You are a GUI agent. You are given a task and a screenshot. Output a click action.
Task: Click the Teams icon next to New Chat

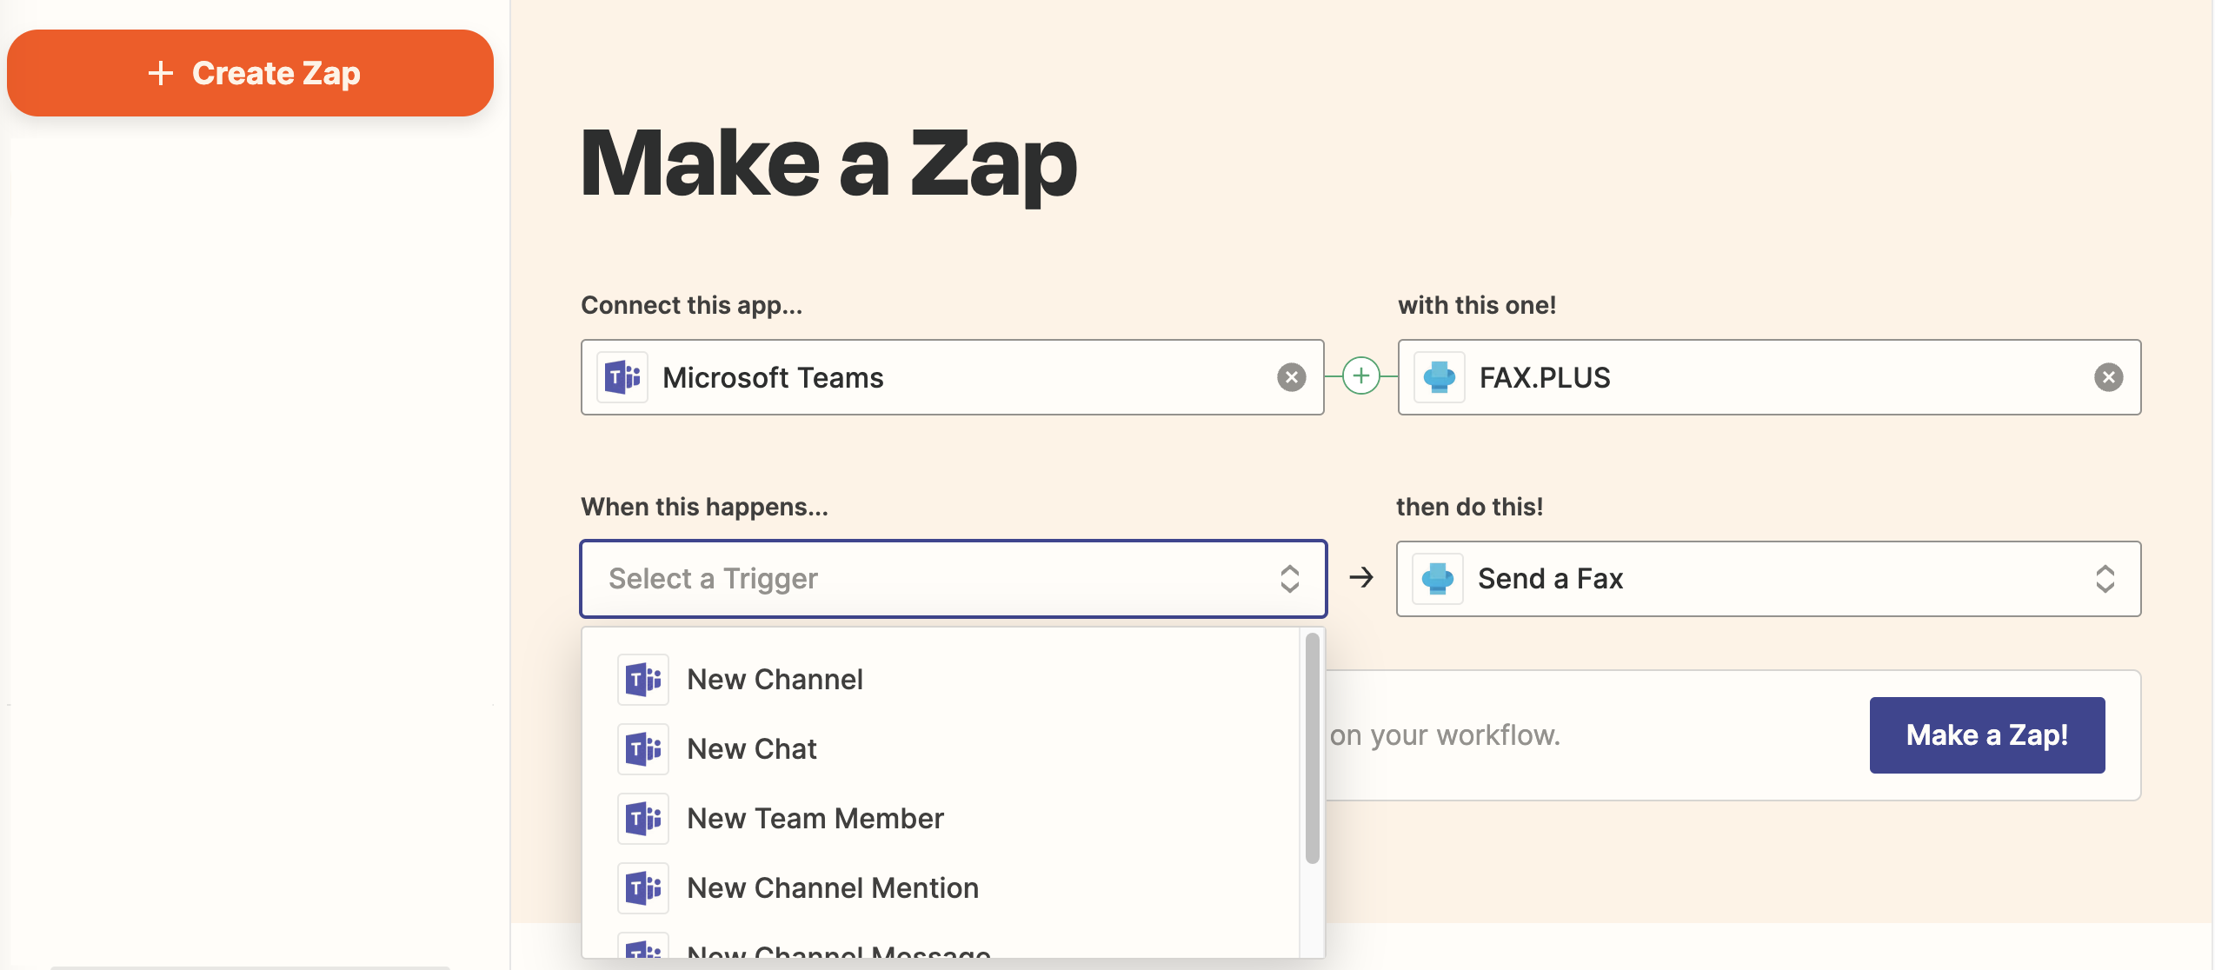point(643,749)
